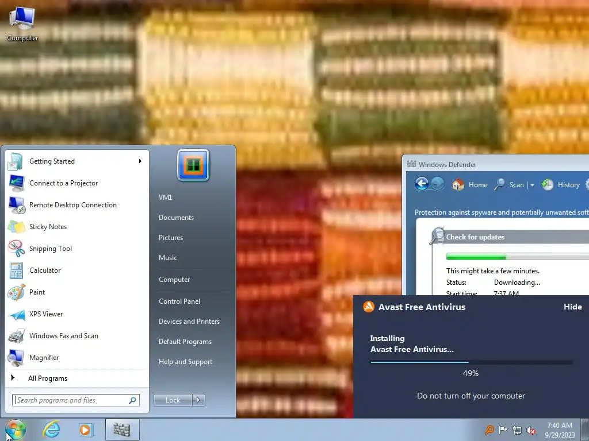
Task: Click Scan in Windows Defender toolbar
Action: tap(510, 184)
